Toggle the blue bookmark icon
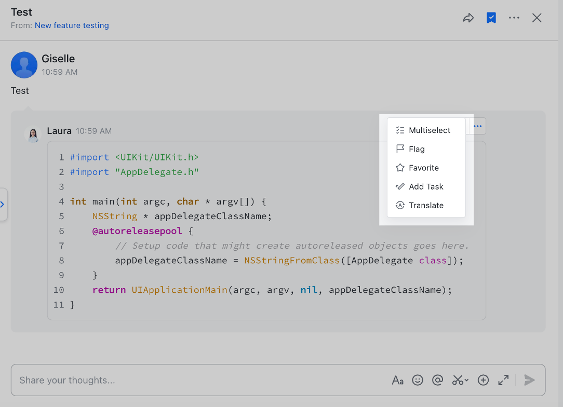563x407 pixels. point(491,18)
